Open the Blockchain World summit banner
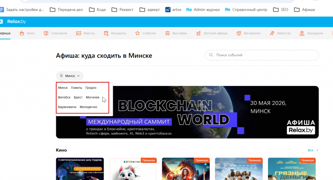 (x=187, y=112)
